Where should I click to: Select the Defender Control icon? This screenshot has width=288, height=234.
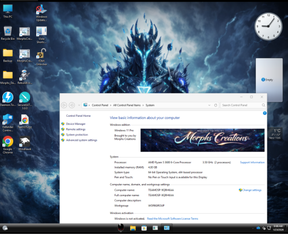click(7, 122)
